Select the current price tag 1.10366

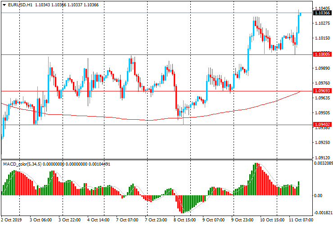322,13
